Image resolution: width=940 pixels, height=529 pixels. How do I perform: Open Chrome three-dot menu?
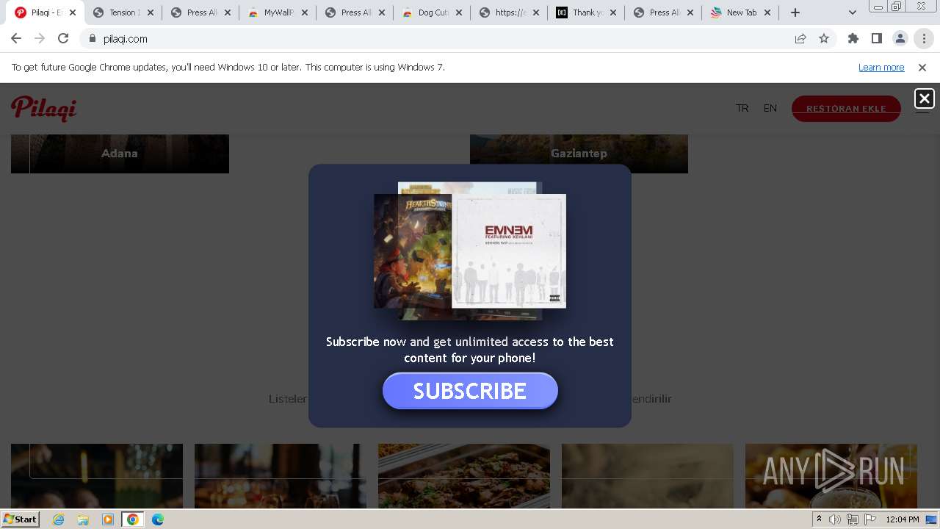coord(924,39)
